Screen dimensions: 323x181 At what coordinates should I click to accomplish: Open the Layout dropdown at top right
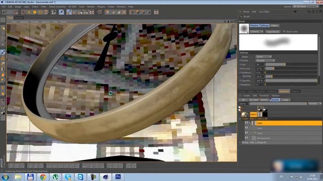pos(306,7)
